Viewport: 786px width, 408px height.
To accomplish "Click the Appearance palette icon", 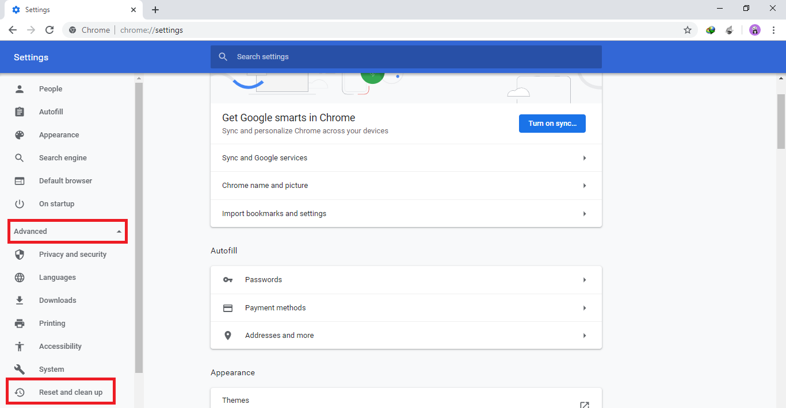I will click(x=20, y=135).
